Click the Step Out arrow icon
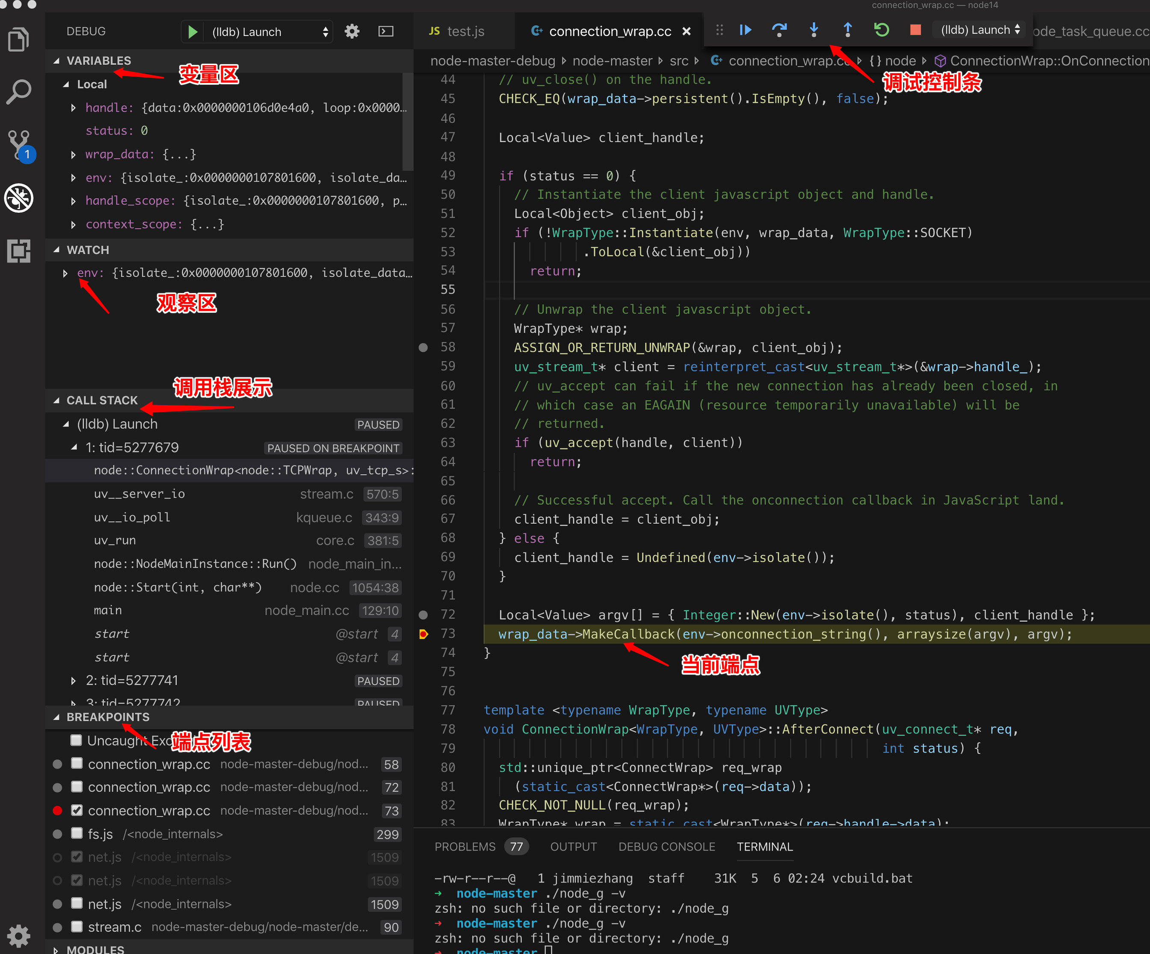The width and height of the screenshot is (1150, 954). click(x=847, y=30)
